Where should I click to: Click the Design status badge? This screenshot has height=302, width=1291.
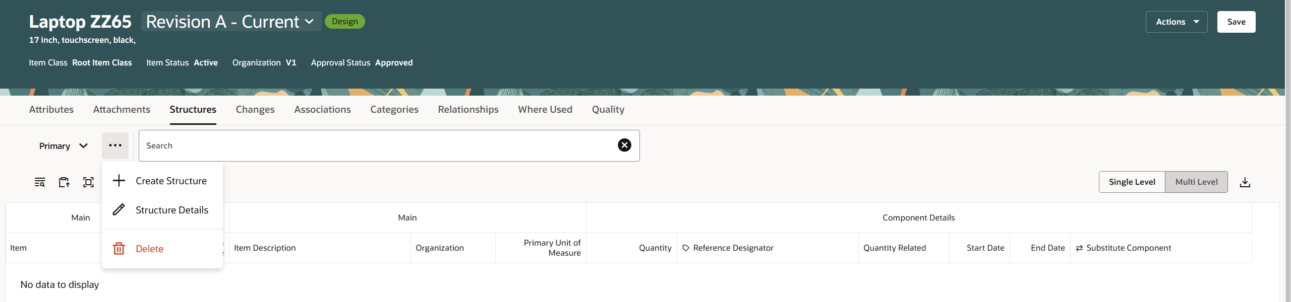345,22
